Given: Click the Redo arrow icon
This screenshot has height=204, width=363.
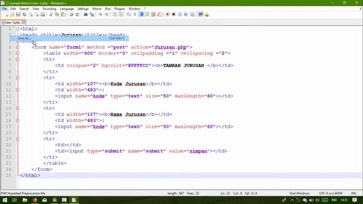Looking at the screenshot, I should 78,15.
